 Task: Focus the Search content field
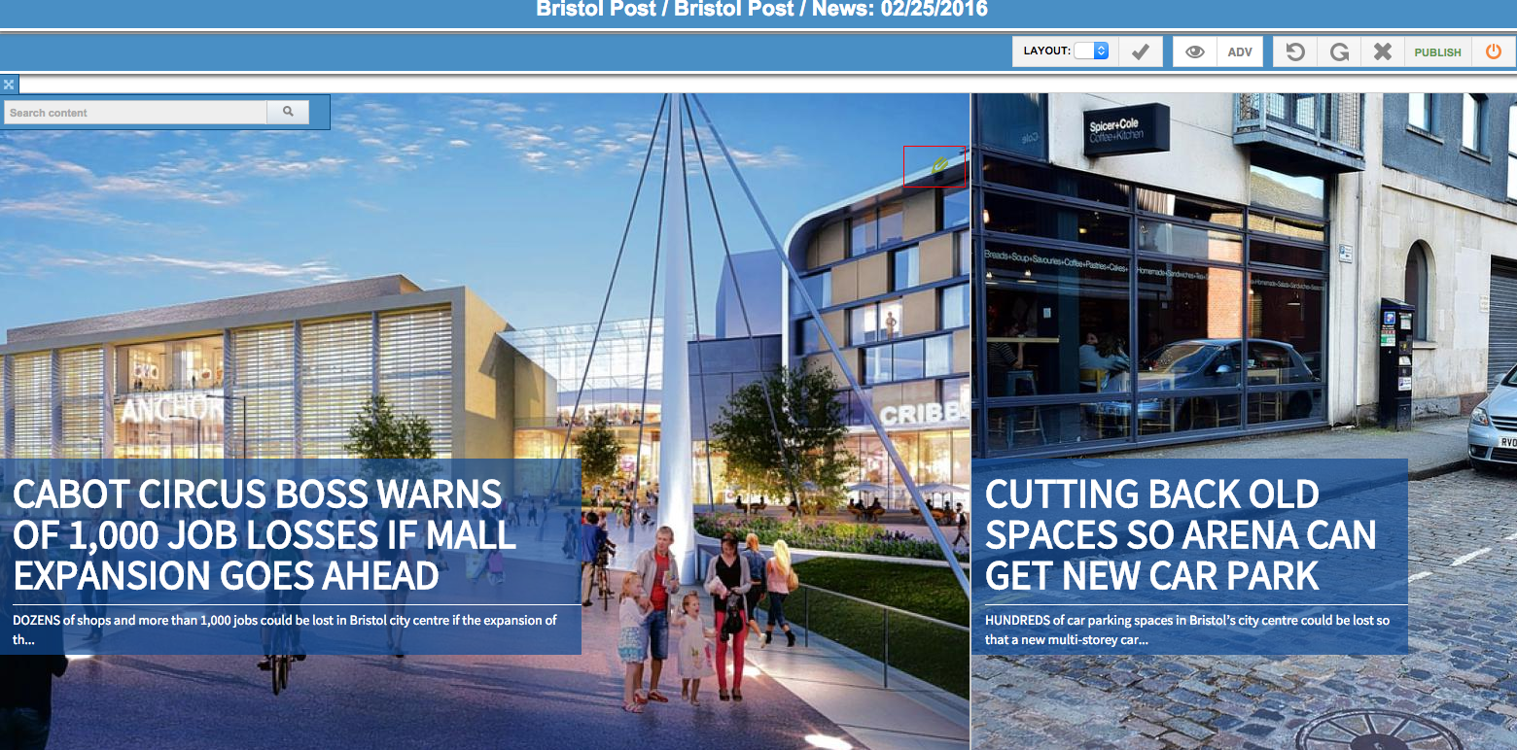pos(136,113)
